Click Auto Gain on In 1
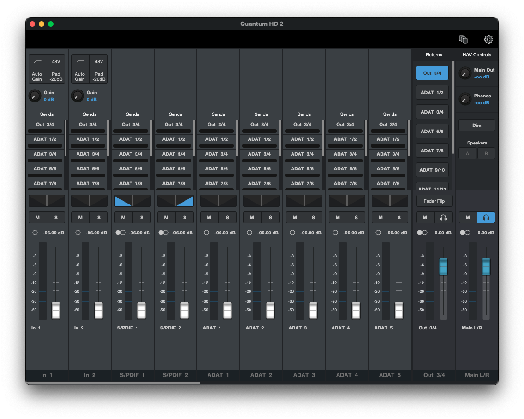Screen dimensions: 524x419 pyautogui.click(x=37, y=77)
